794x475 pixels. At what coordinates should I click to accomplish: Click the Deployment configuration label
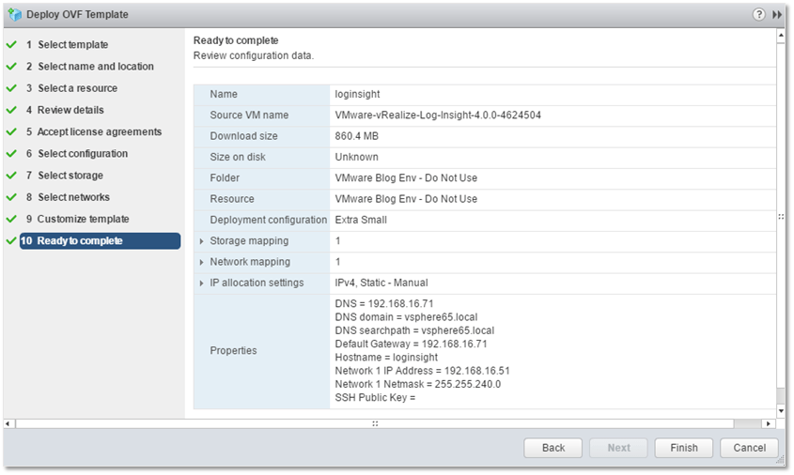[269, 220]
